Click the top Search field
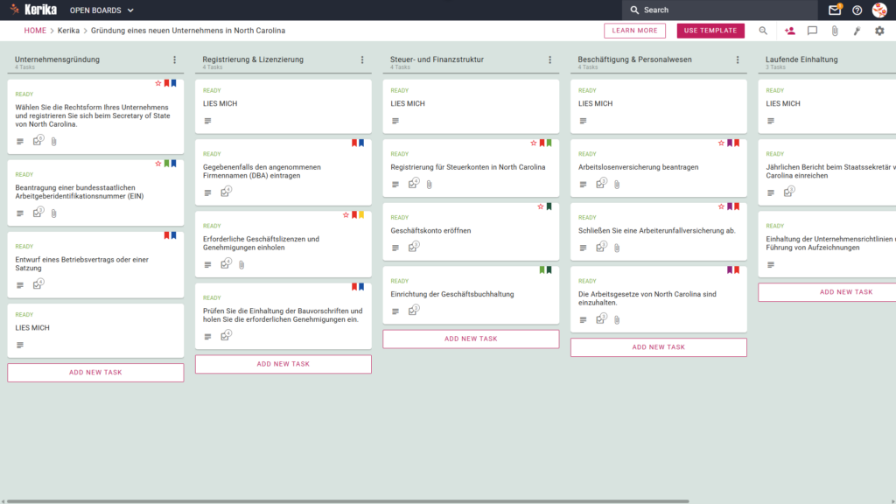The width and height of the screenshot is (896, 504). click(x=719, y=10)
